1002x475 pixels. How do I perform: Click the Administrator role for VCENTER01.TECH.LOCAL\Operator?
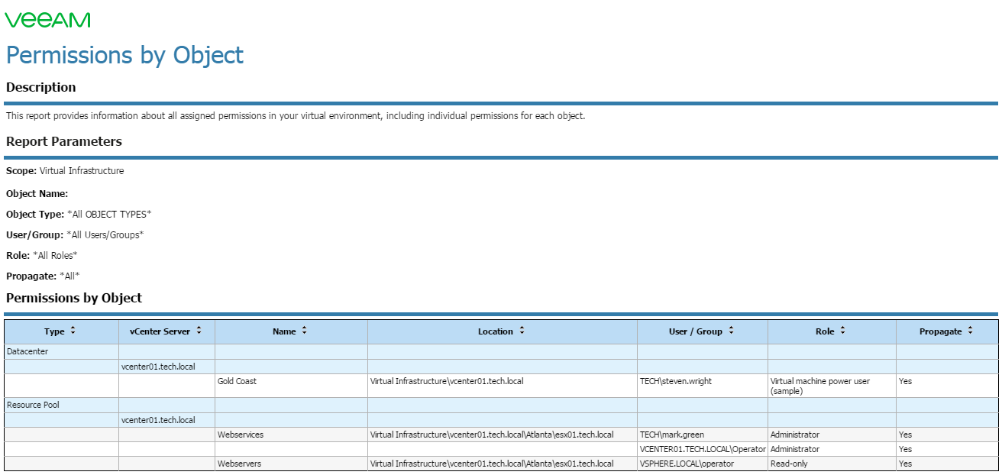(x=794, y=449)
